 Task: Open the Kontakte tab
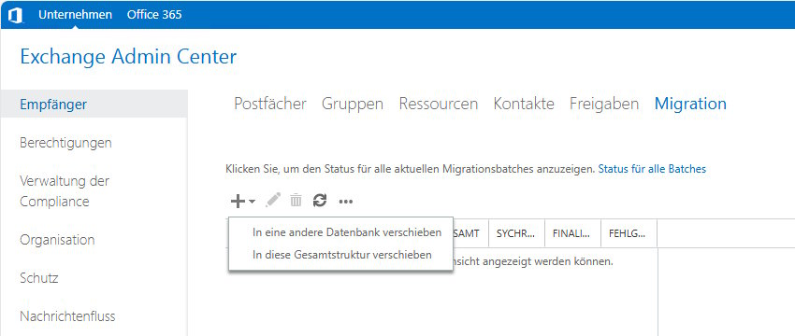524,104
